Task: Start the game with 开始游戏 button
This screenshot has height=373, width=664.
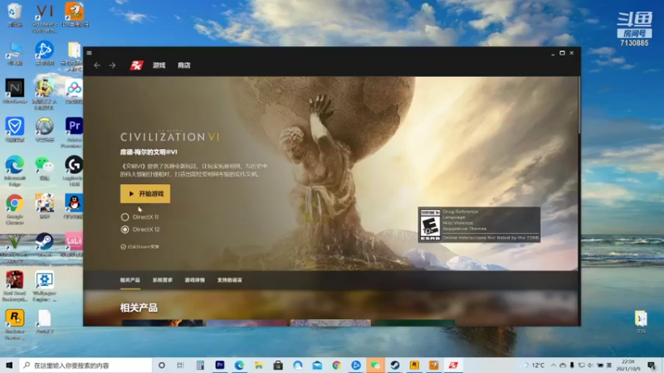Action: tap(145, 194)
